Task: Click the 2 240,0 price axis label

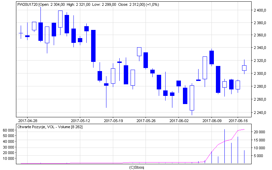Action: [260, 113]
